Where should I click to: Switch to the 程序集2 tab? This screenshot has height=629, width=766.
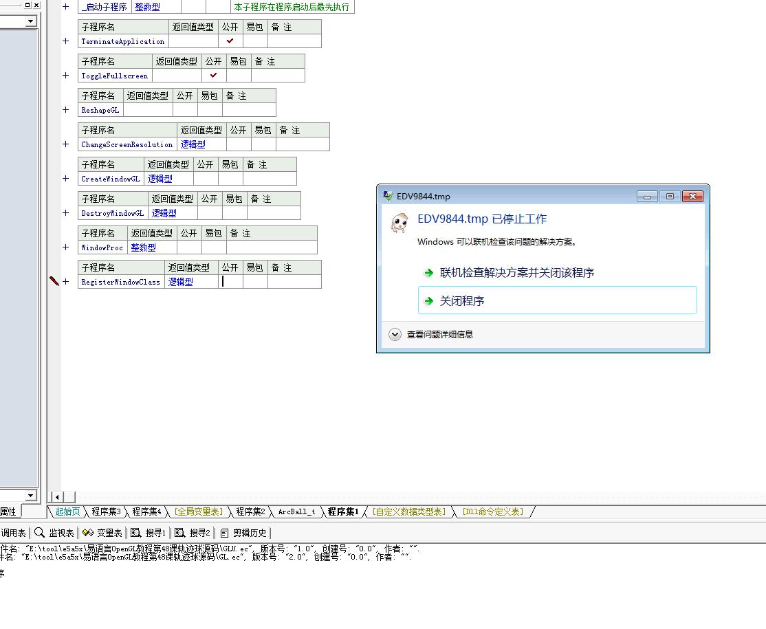tap(250, 511)
